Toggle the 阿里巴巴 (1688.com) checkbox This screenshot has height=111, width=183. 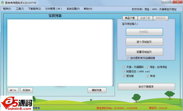124,72
